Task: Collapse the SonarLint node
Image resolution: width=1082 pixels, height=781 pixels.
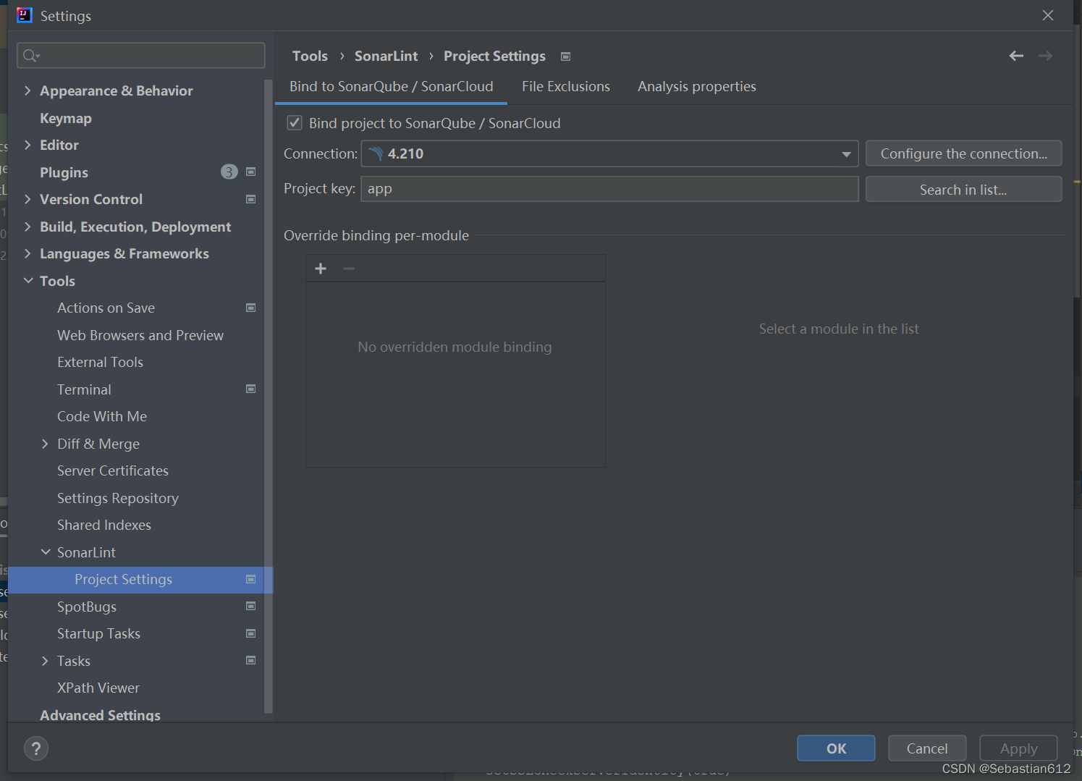Action: 46,552
